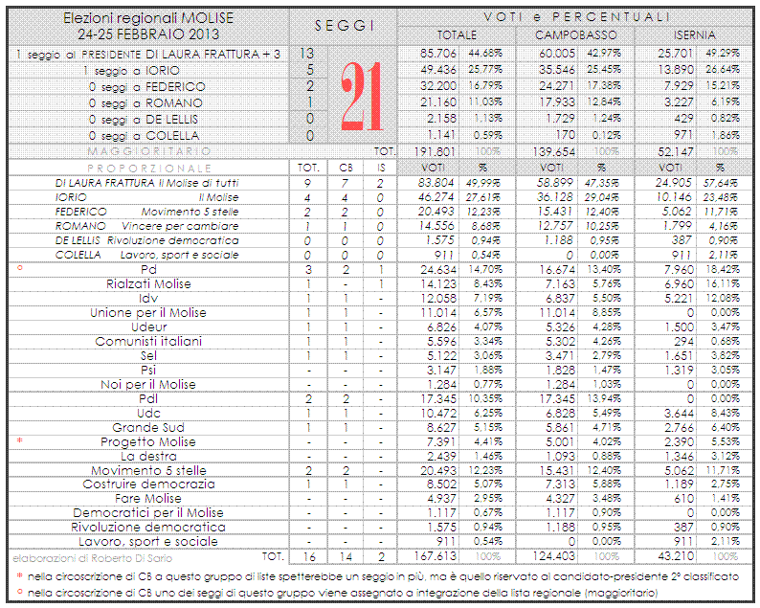The width and height of the screenshot is (760, 608).
Task: Click Campobasso value 60.005
Action: click(557, 54)
